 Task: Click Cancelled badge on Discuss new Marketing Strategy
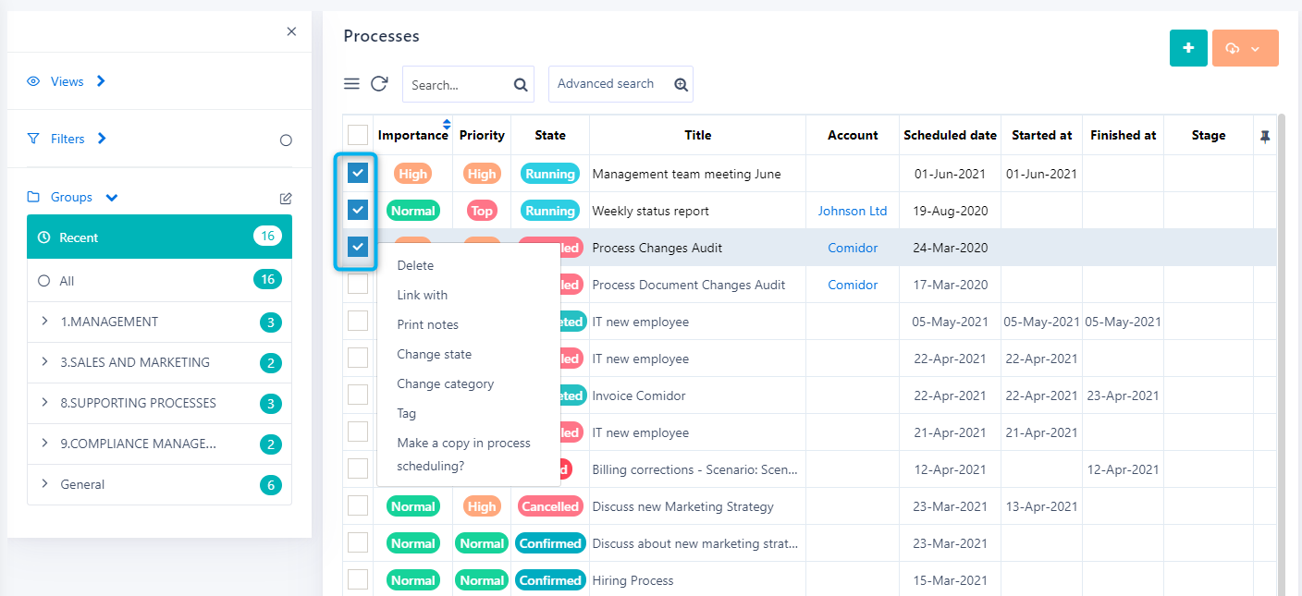pyautogui.click(x=550, y=506)
